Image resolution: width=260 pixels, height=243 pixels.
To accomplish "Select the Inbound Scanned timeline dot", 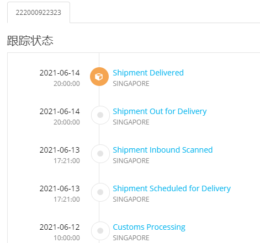I will point(100,154).
